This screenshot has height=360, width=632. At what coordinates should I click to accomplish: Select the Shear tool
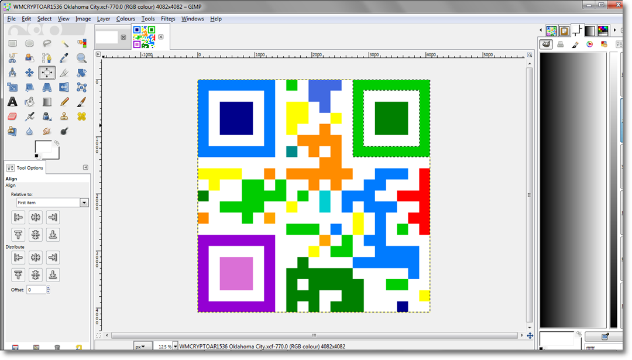click(x=29, y=87)
